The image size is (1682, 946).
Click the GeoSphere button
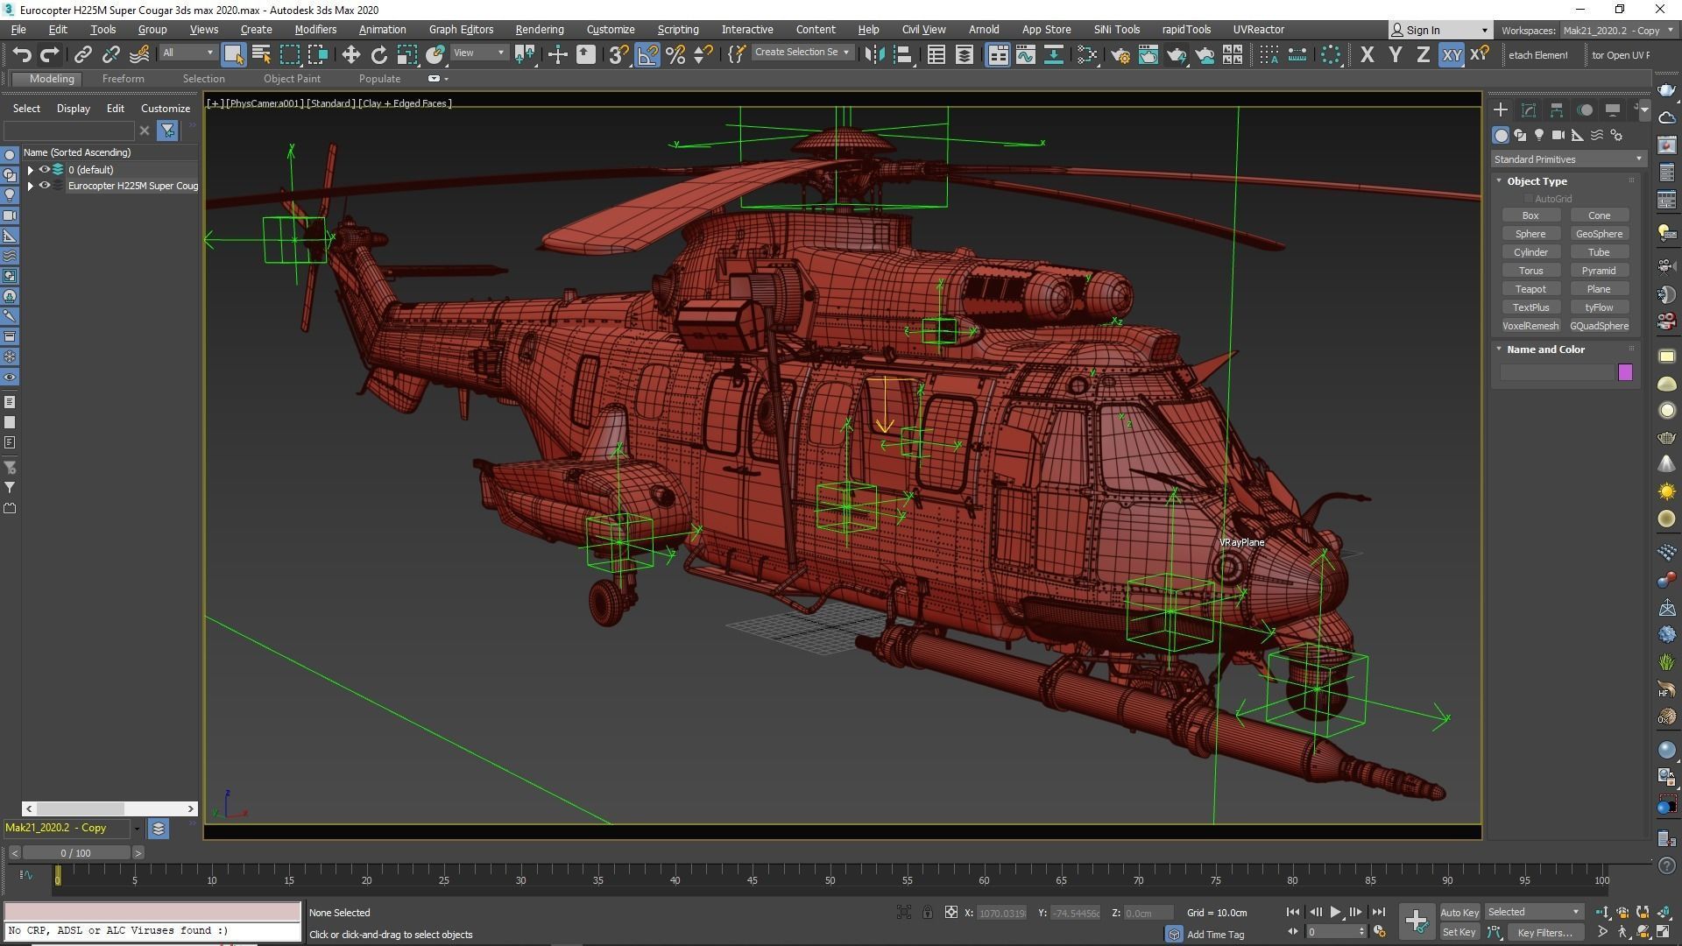click(x=1599, y=234)
